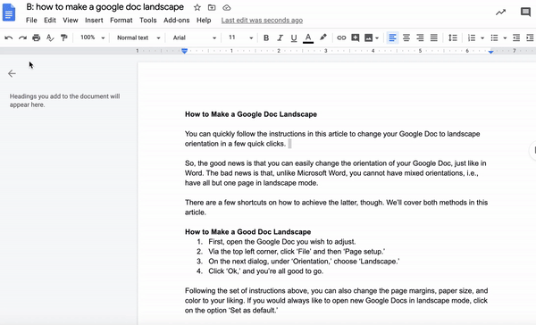This screenshot has height=325, width=536.
Task: Close the document outline with back arrow
Action: tap(12, 73)
